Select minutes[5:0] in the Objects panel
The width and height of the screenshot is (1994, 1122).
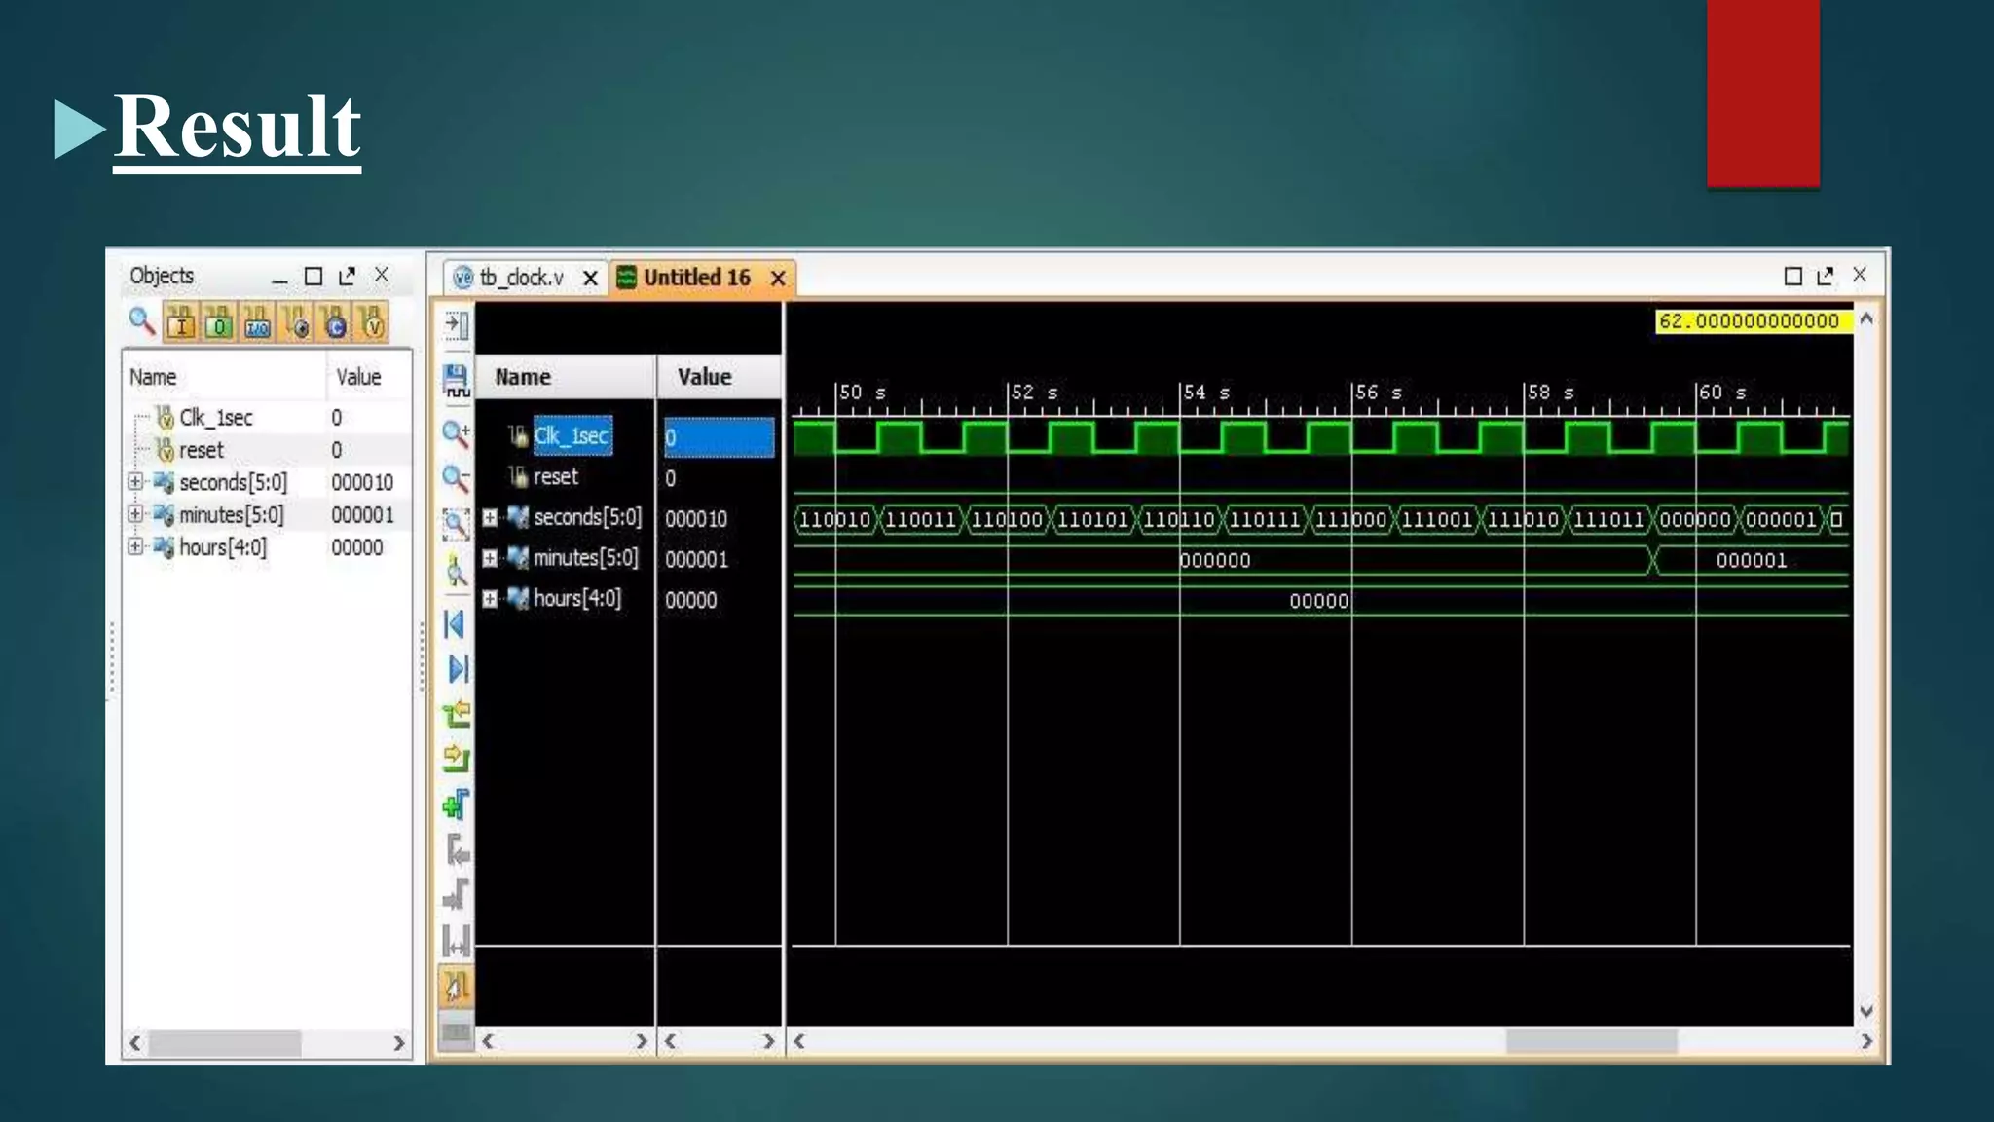(x=231, y=514)
